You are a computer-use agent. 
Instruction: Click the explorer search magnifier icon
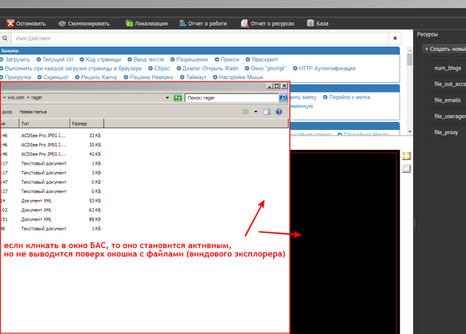(x=283, y=97)
